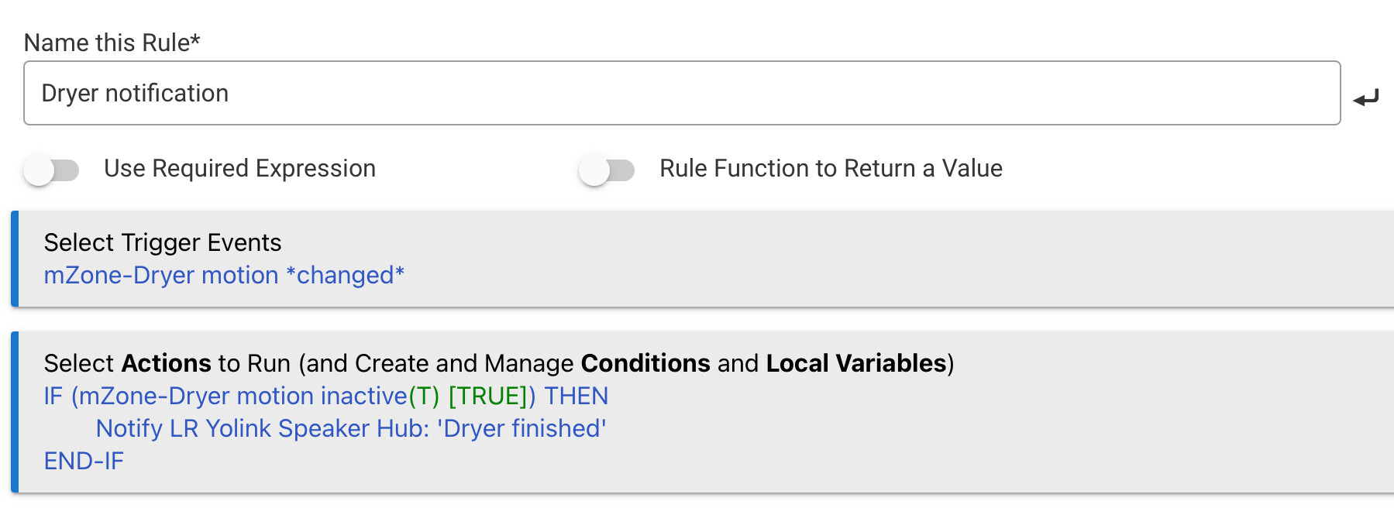Screen dimensions: 1394x508
Task: Click the enter arrow icon beside rule name
Action: tap(1366, 98)
